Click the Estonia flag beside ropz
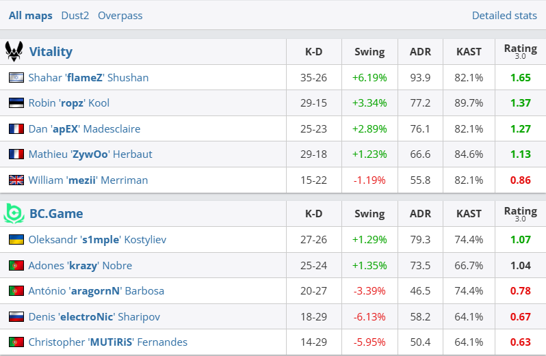This screenshot has width=546, height=356. [x=16, y=103]
